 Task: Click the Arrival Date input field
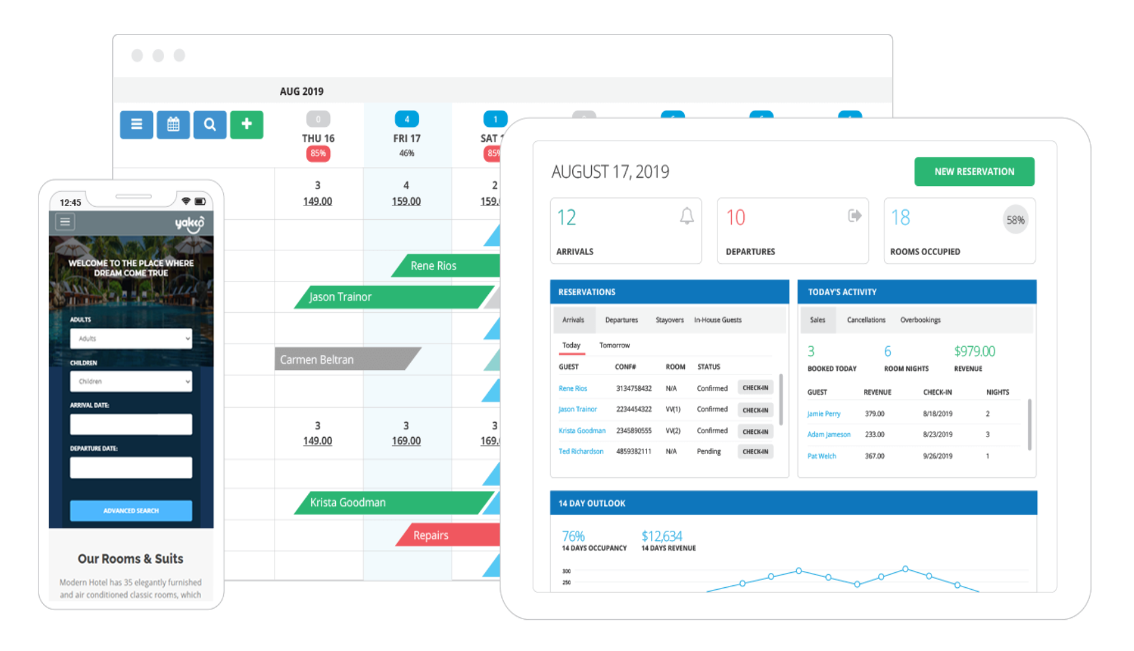tap(131, 424)
